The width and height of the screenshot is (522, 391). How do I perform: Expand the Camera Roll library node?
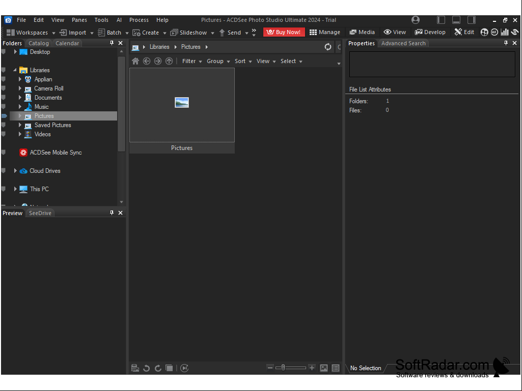pos(20,88)
